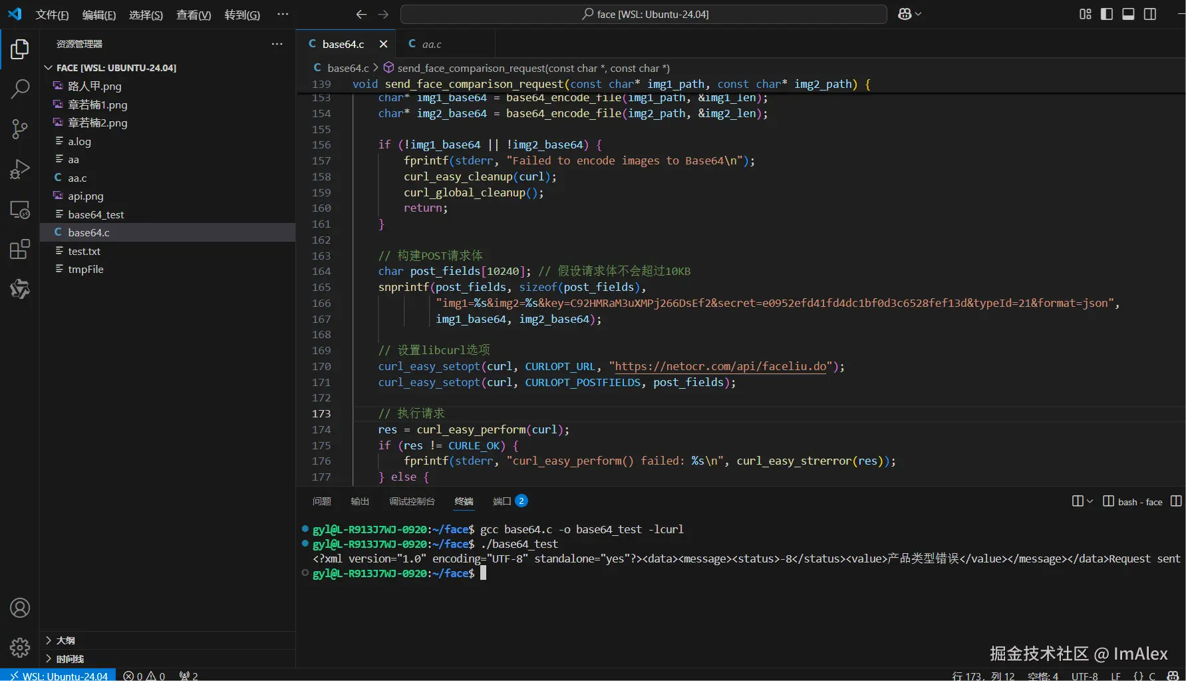Open the 文件(F) menu
Screen dimensions: 1186x681
pos(52,15)
